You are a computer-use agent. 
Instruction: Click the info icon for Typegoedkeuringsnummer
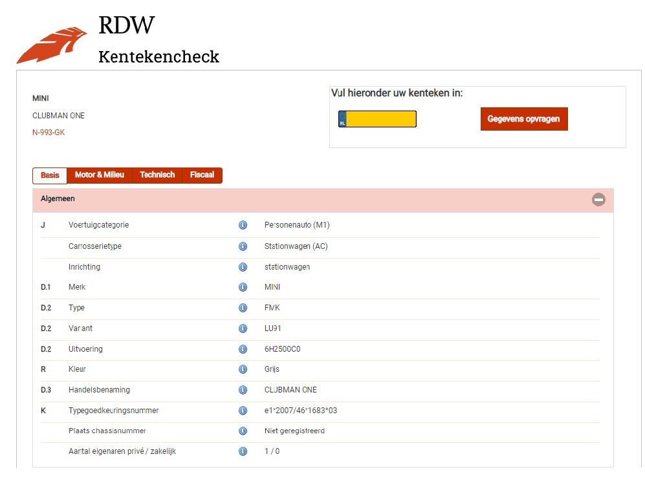coord(243,410)
